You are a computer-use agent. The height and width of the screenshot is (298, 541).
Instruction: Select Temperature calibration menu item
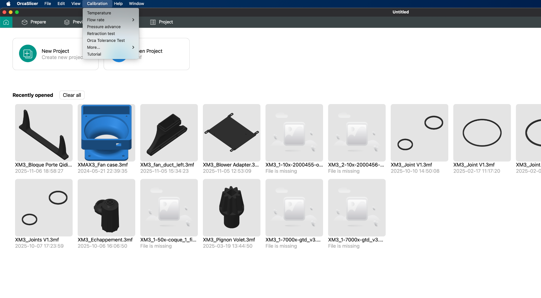[99, 13]
